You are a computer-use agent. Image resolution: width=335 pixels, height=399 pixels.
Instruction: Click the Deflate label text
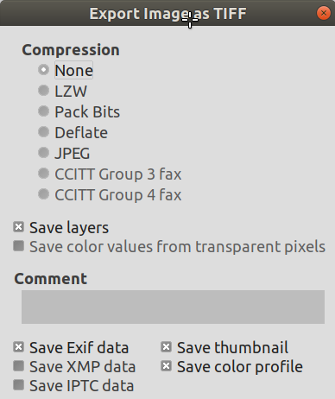coord(81,132)
